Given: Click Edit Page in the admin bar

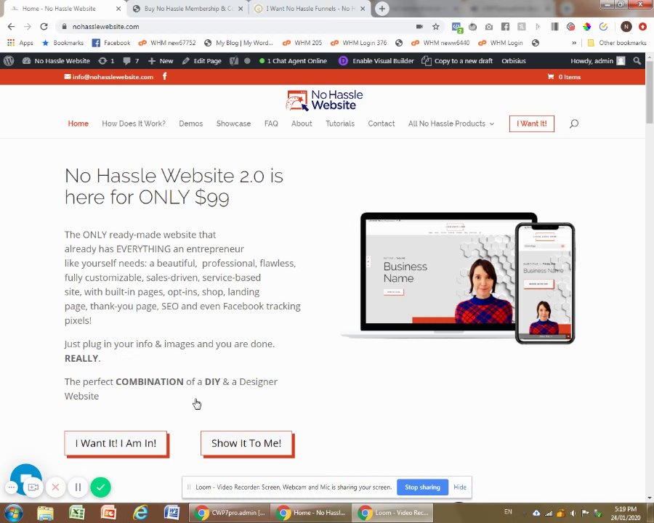Looking at the screenshot, I should (202, 61).
